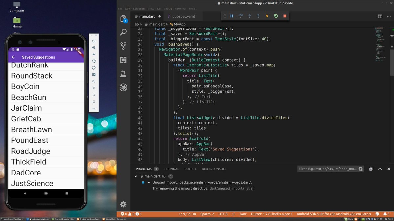The height and width of the screenshot is (221, 394).
Task: Pause the debug session
Action: [x=232, y=16]
